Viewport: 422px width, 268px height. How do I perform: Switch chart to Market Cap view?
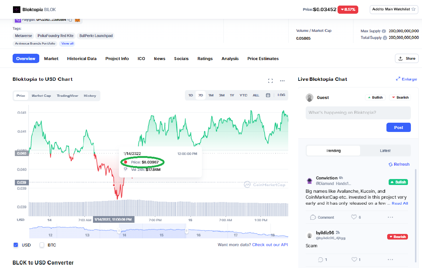point(41,96)
